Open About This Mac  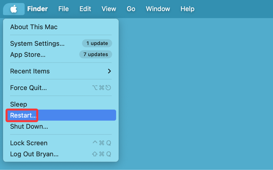34,27
